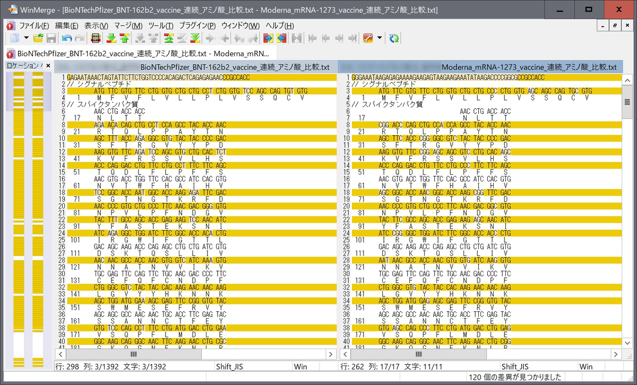
Task: Copy all differences to the left
Action: pos(281,38)
